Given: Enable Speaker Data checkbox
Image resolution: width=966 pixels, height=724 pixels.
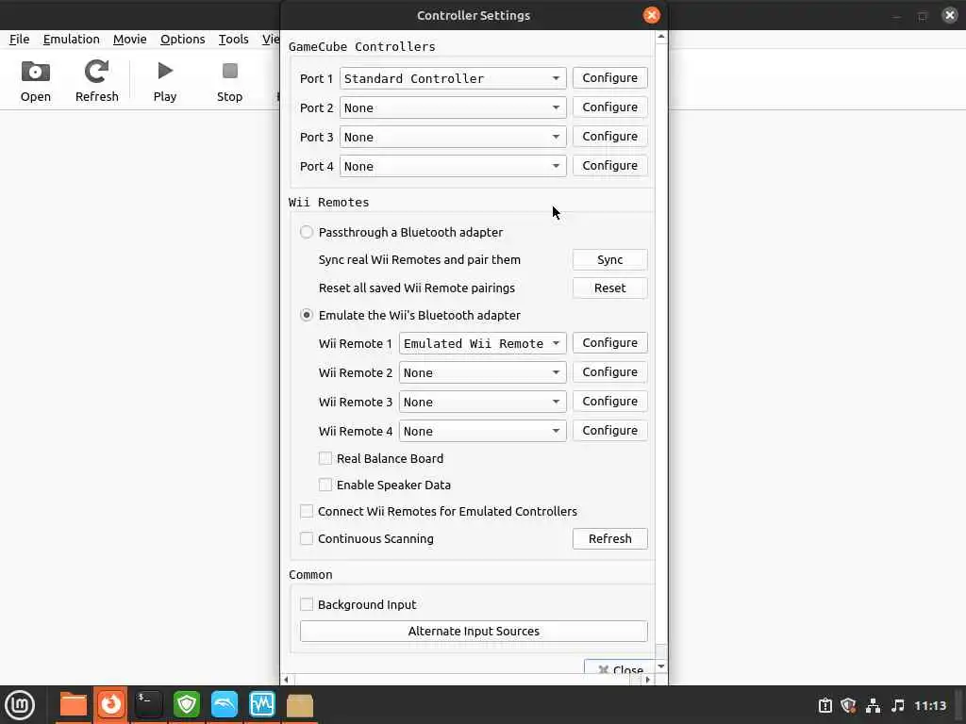Looking at the screenshot, I should [325, 485].
